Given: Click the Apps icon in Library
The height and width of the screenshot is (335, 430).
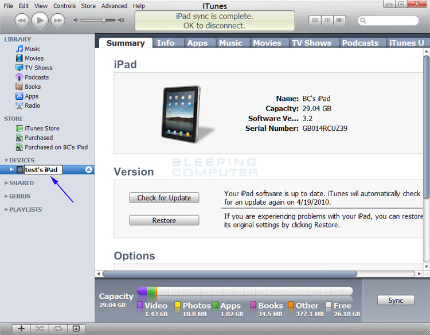Looking at the screenshot, I should [19, 96].
